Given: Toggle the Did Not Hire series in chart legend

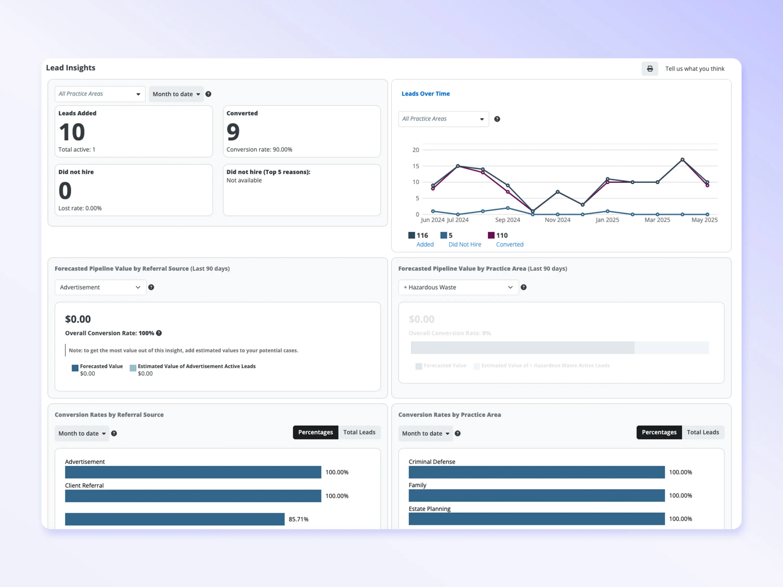Looking at the screenshot, I should pos(465,240).
